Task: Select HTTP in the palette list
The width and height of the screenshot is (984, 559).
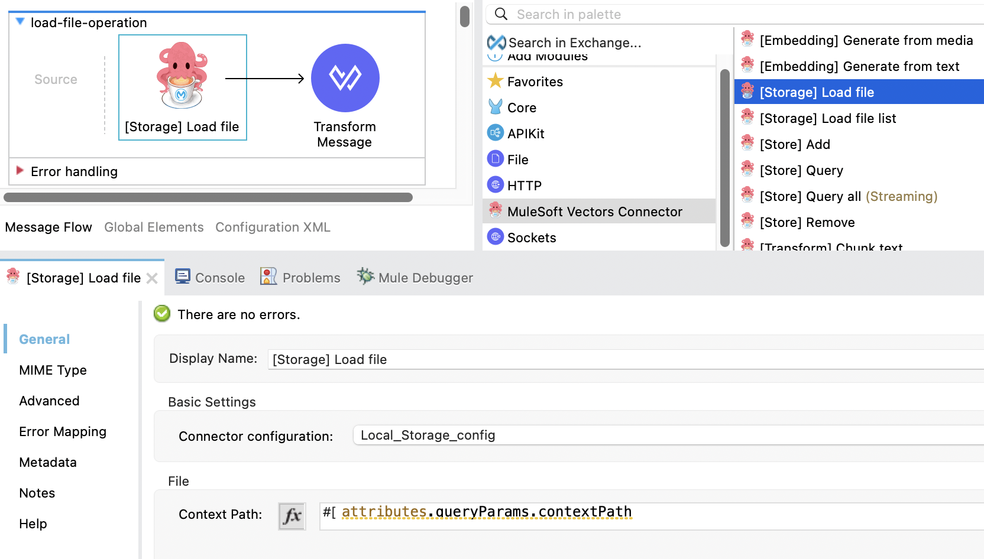Action: coord(599,186)
